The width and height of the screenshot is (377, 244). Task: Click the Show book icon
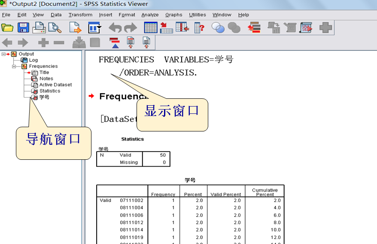pos(79,43)
